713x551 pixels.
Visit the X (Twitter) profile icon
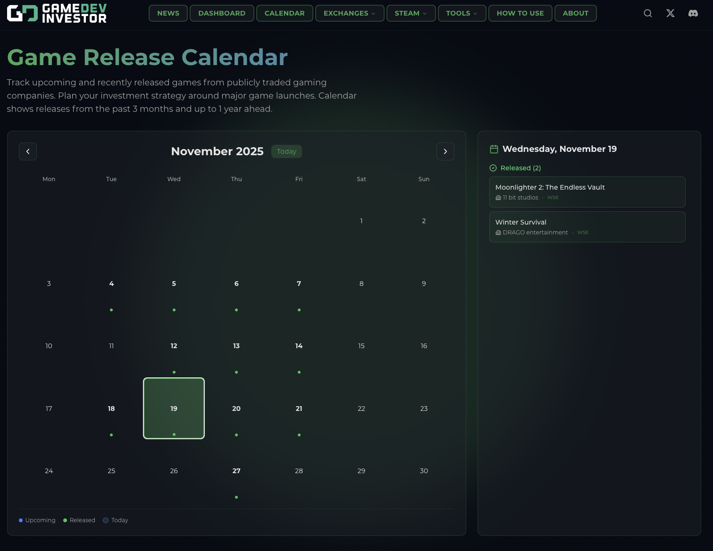pyautogui.click(x=670, y=13)
